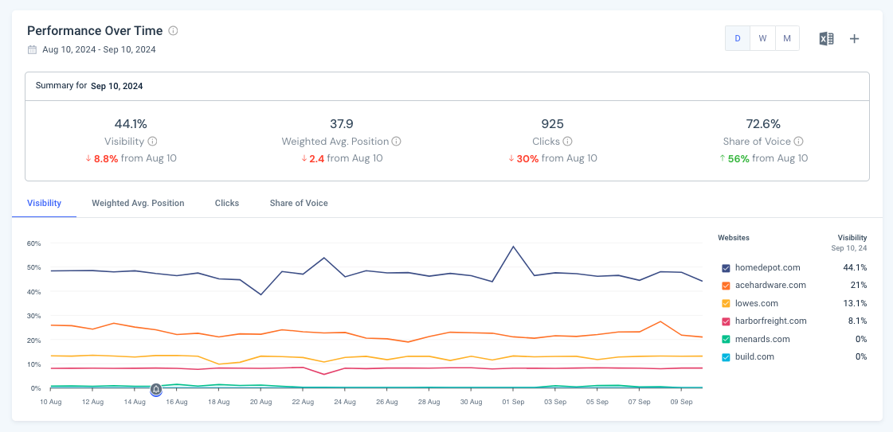Click the plus add icon
Image resolution: width=893 pixels, height=432 pixels.
pyautogui.click(x=854, y=39)
